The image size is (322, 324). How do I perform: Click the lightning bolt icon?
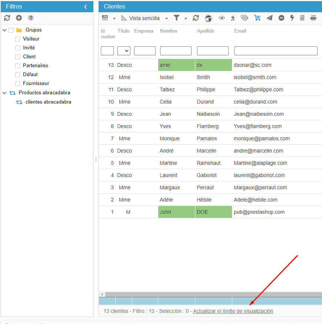[292, 18]
